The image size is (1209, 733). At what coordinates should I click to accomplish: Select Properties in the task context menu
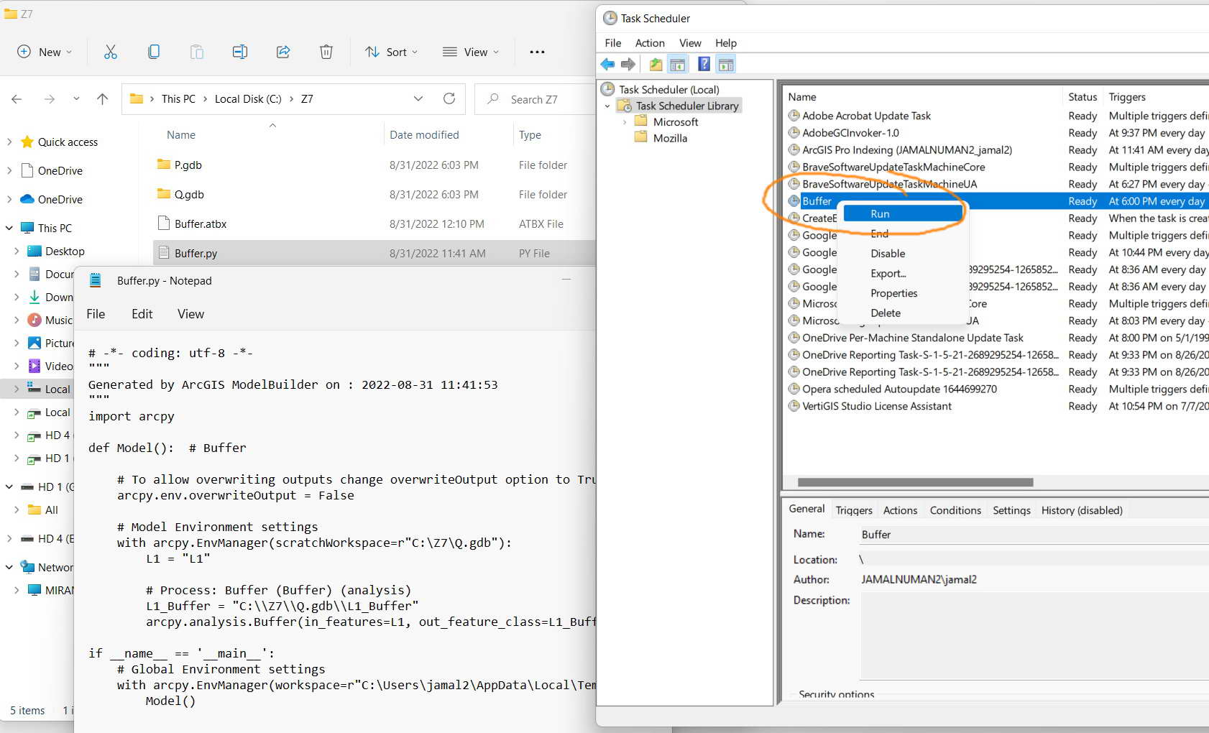point(893,293)
